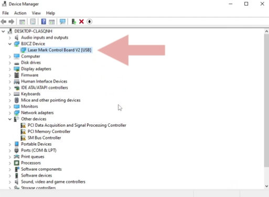
Task: Click the Keyboards category icon
Action: click(17, 94)
